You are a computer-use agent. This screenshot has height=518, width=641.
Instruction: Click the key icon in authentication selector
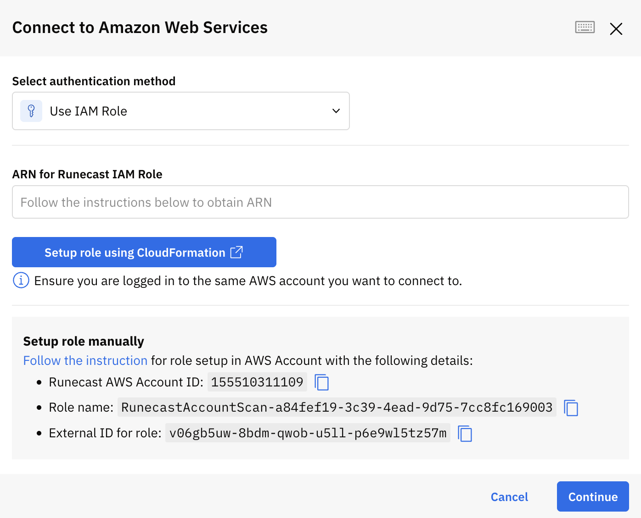[31, 111]
